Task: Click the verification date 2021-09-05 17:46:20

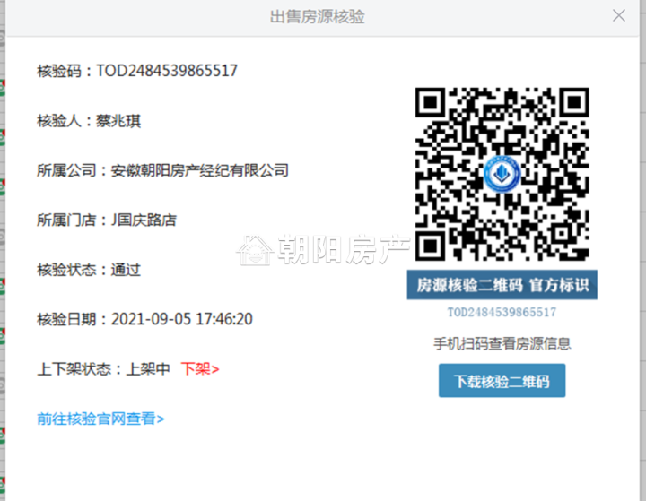Action: (181, 319)
